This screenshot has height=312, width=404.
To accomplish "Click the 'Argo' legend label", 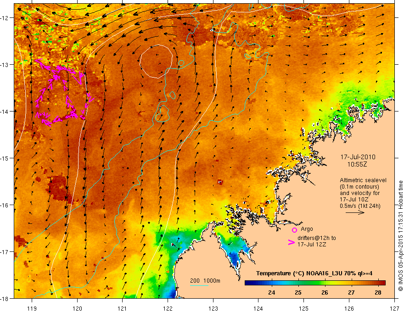I will (x=307, y=229).
